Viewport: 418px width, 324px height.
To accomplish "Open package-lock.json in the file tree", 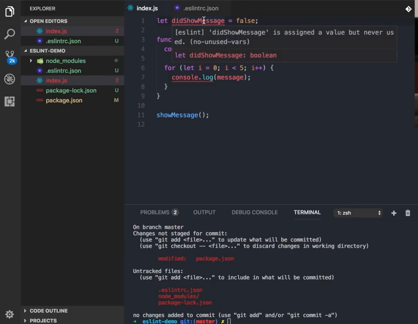I will pyautogui.click(x=71, y=90).
